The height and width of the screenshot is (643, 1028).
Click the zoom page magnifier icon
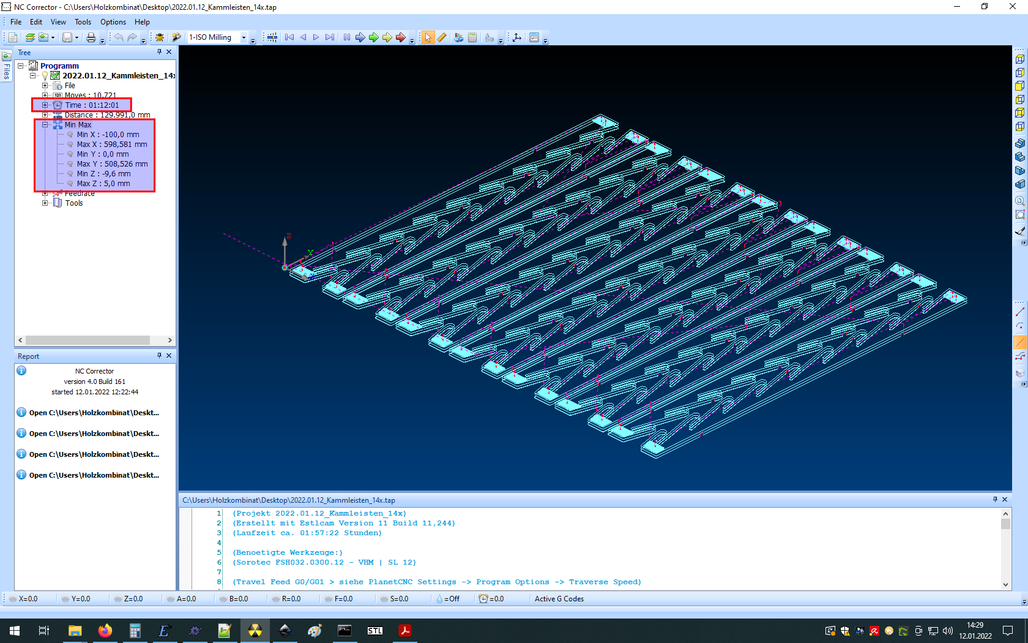pyautogui.click(x=1020, y=201)
